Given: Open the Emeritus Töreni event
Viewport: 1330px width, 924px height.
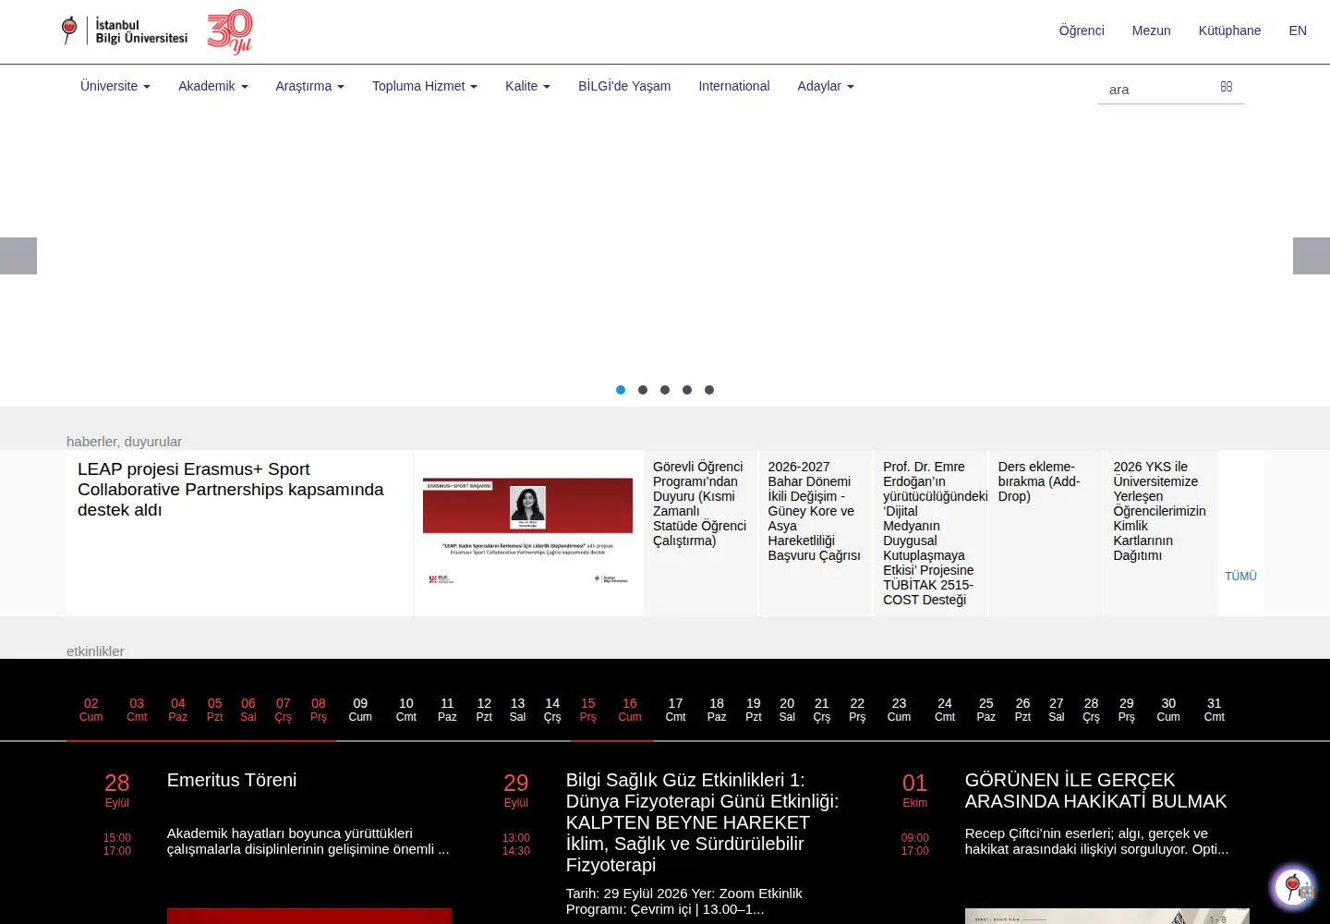Looking at the screenshot, I should pyautogui.click(x=232, y=780).
